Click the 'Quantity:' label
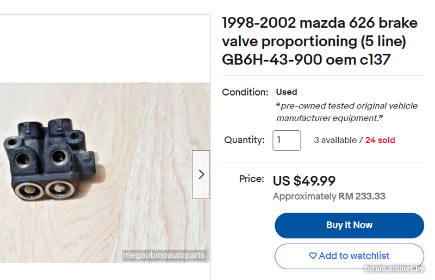This screenshot has width=435, height=280. [x=245, y=141]
